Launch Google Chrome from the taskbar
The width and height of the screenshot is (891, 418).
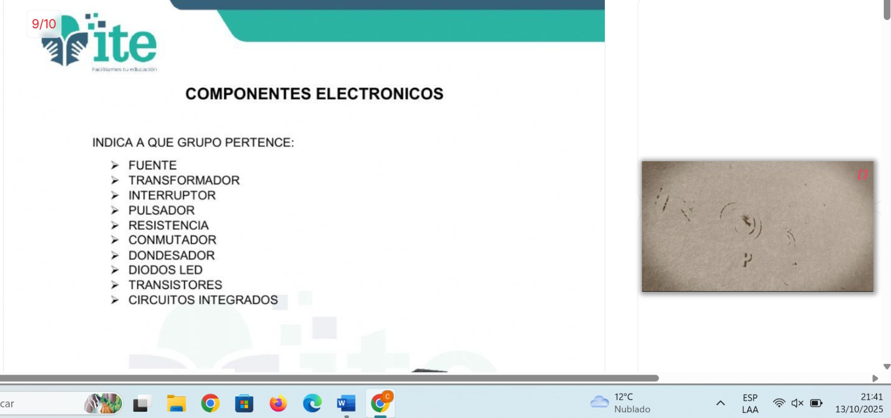210,404
